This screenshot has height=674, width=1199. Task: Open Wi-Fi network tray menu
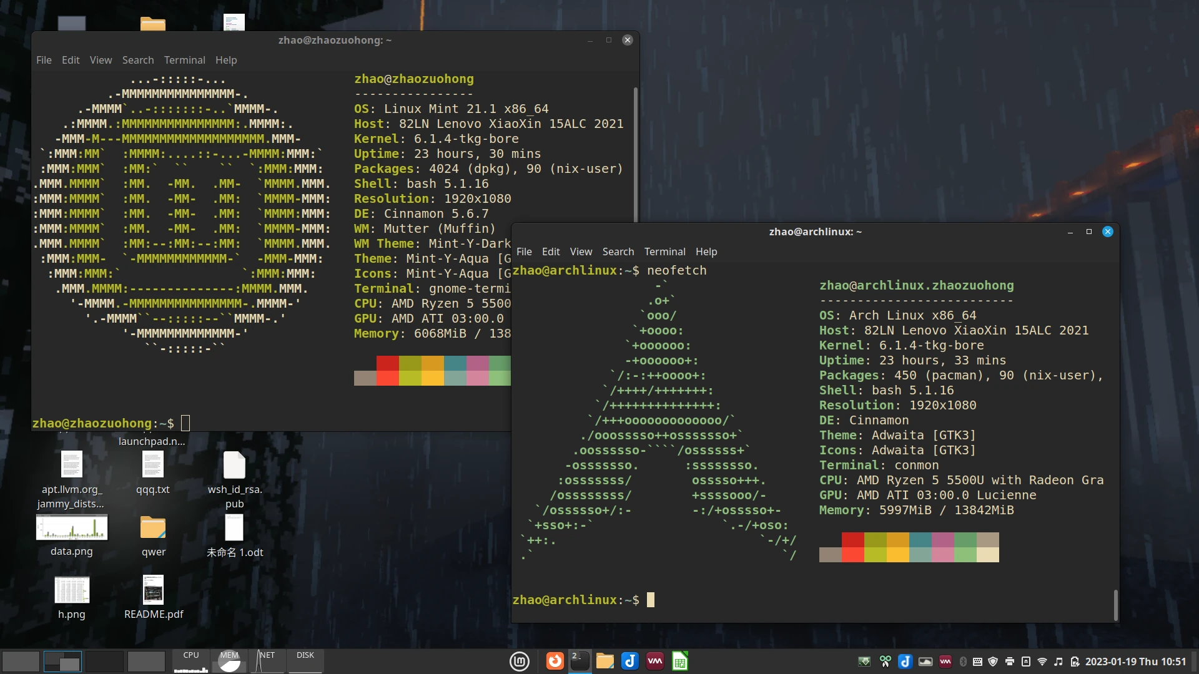pyautogui.click(x=1042, y=662)
